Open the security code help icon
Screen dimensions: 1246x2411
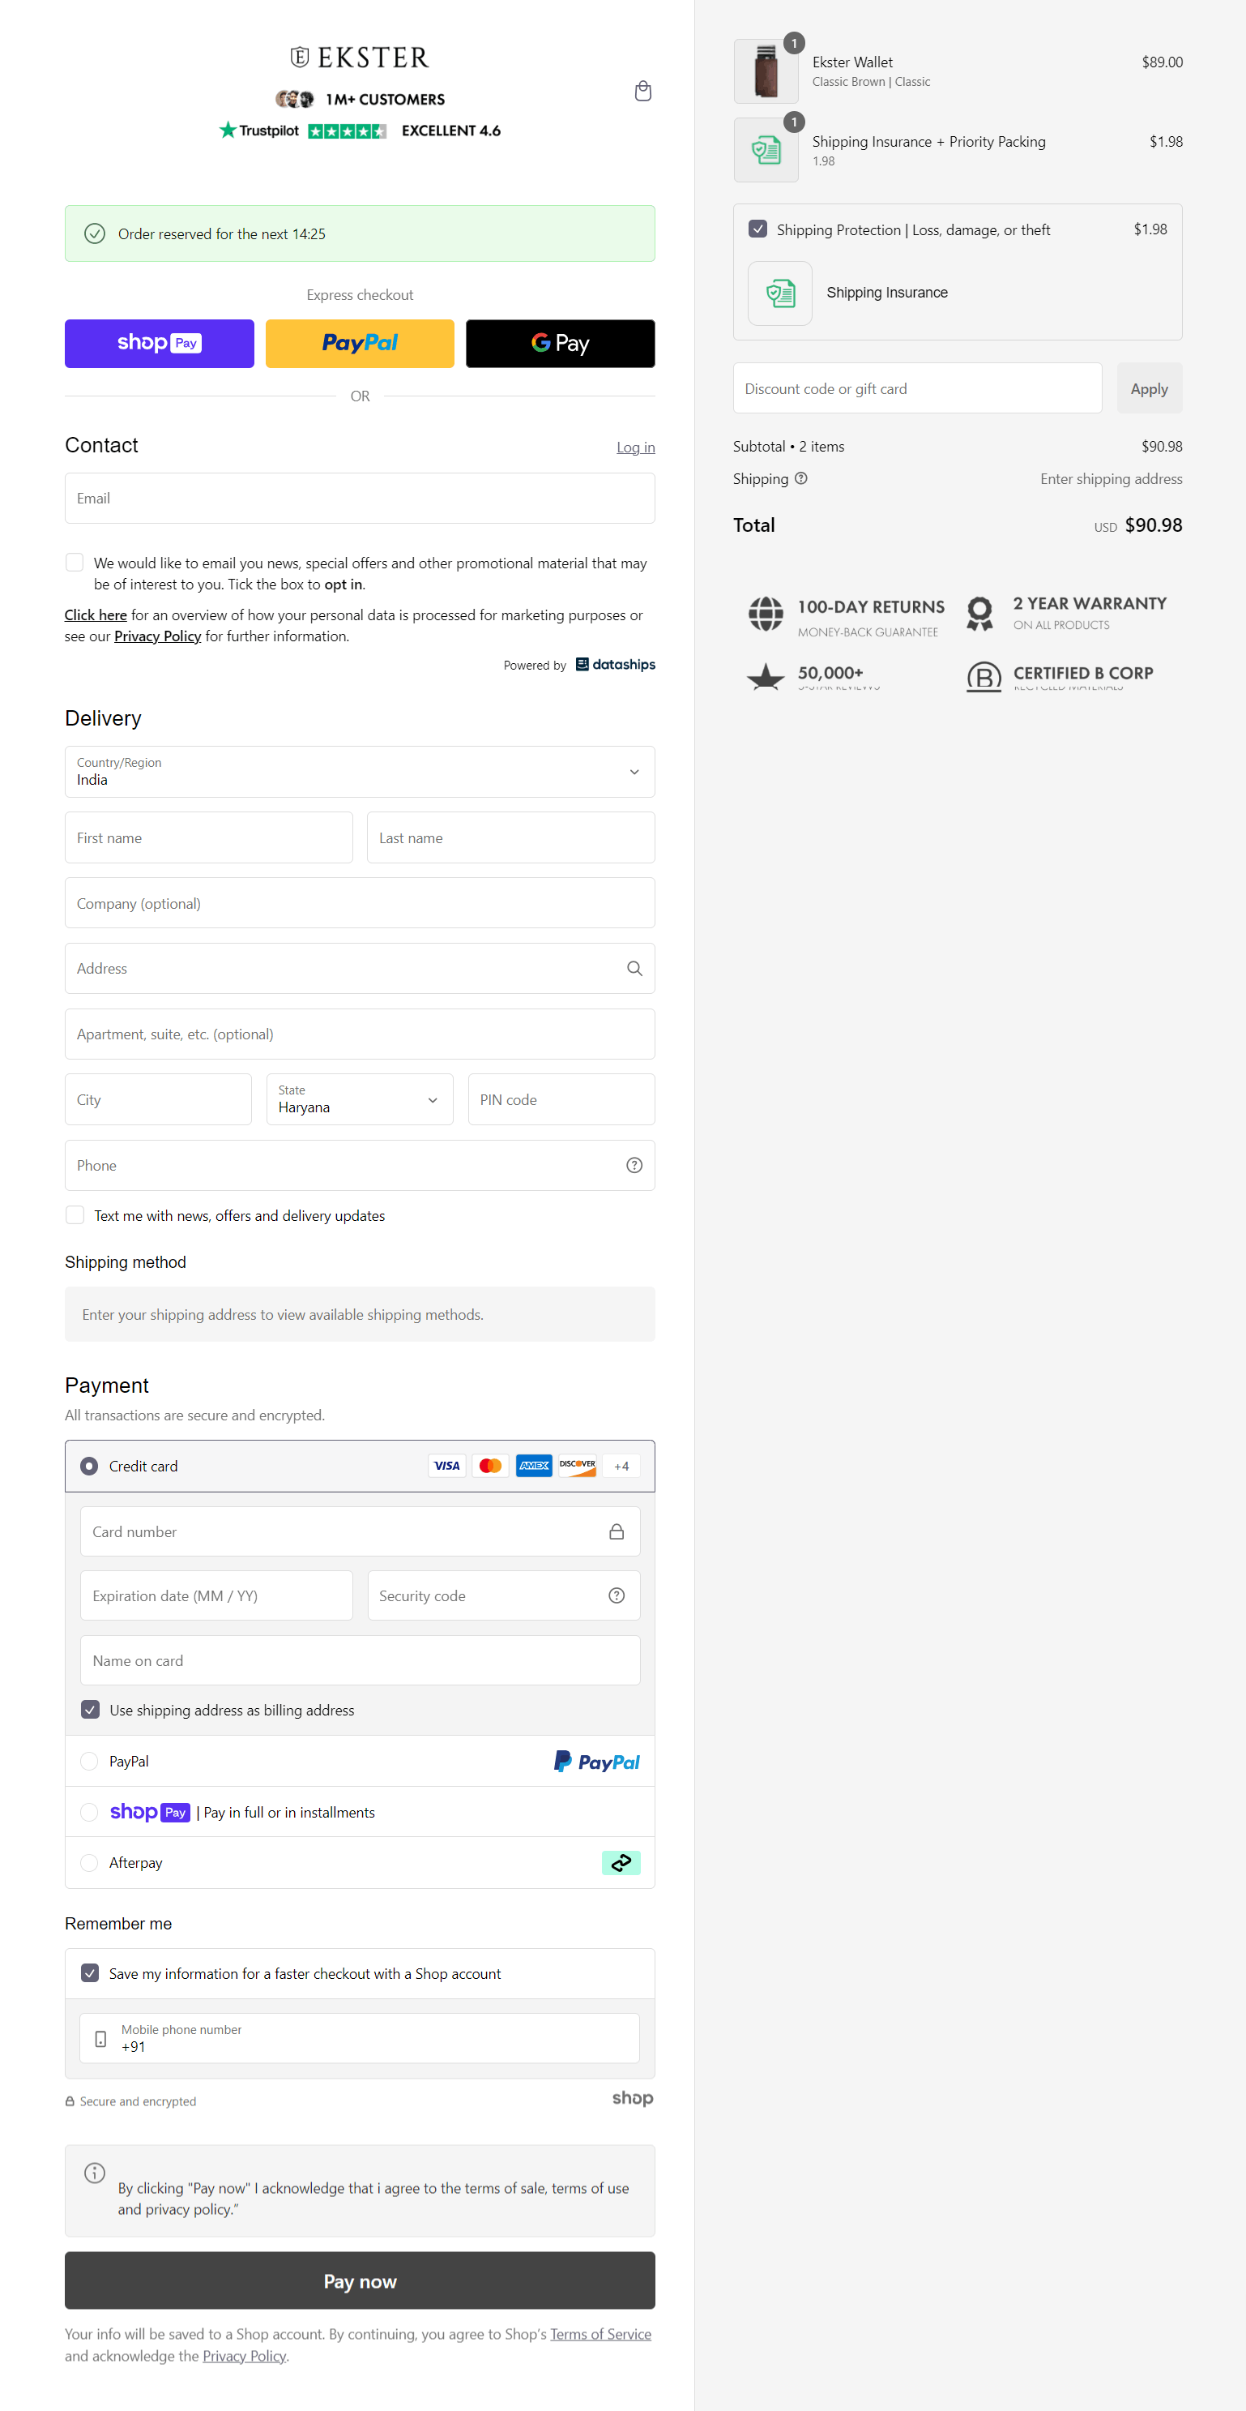click(x=617, y=1595)
